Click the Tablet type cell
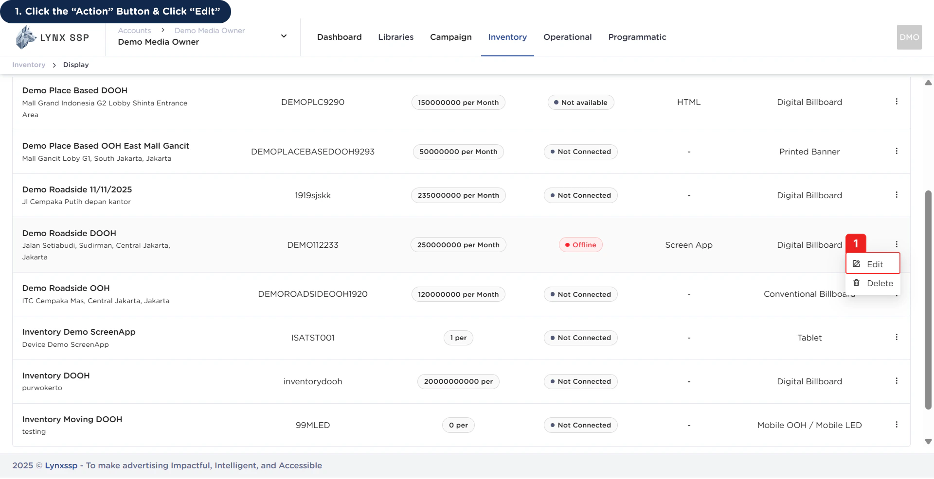 tap(809, 338)
